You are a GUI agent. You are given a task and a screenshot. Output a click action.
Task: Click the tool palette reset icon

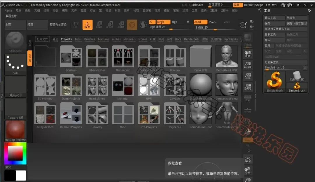click(309, 10)
